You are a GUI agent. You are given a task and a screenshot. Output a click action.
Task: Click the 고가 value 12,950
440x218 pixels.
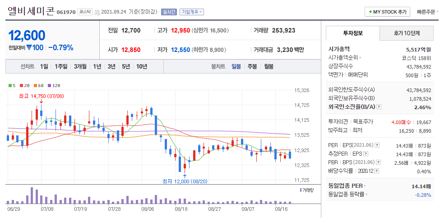click(x=181, y=30)
